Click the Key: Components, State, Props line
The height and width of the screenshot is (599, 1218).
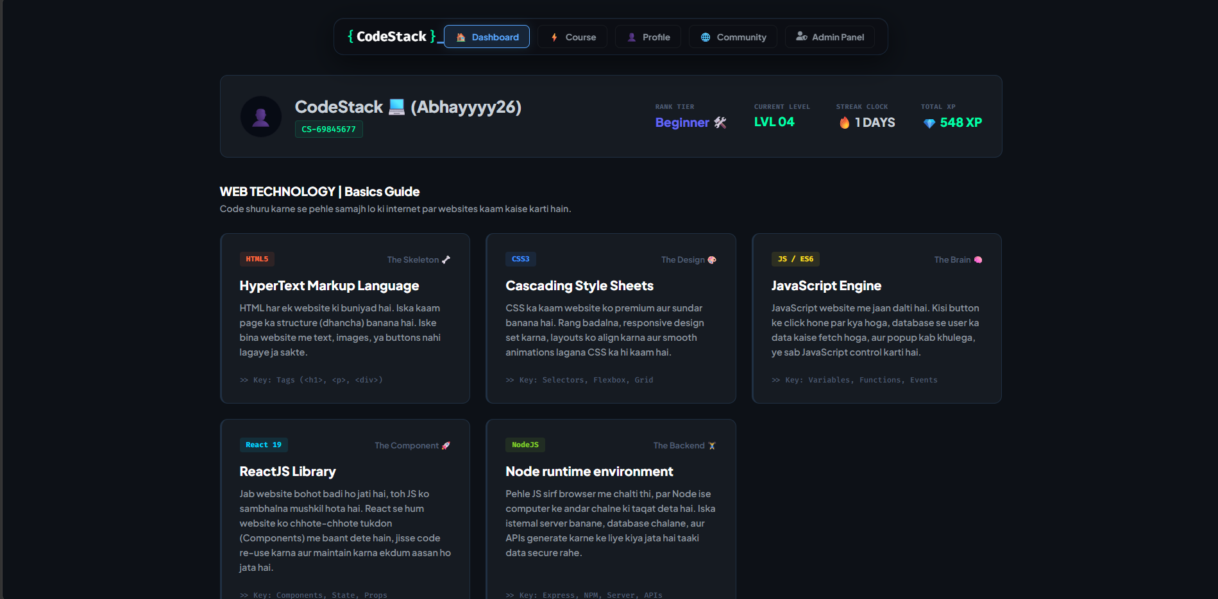pos(314,595)
